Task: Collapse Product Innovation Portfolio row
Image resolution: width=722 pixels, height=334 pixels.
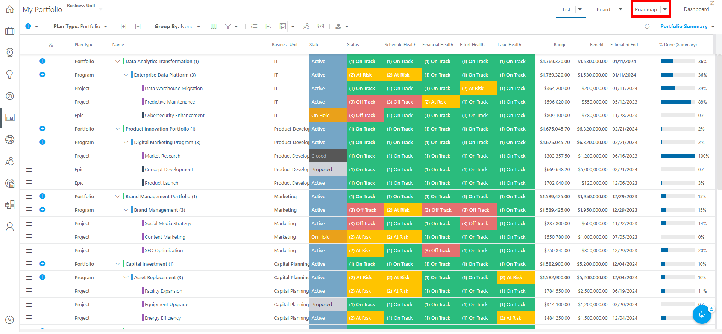Action: point(118,129)
